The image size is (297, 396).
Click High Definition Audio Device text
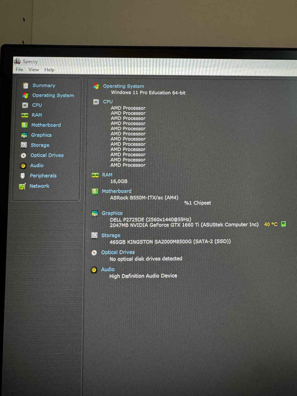tap(143, 276)
